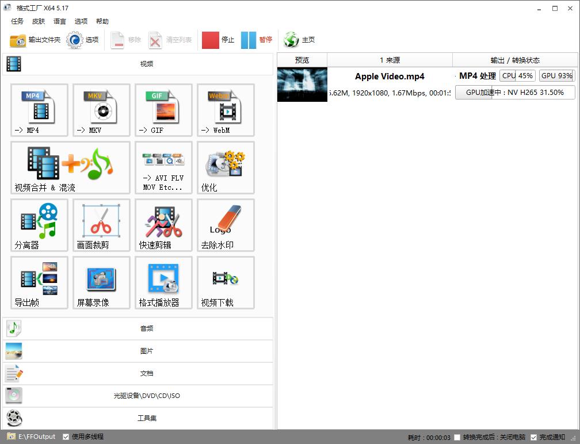Click the WebM conversion icon
This screenshot has height=444, width=580.
coord(226,110)
